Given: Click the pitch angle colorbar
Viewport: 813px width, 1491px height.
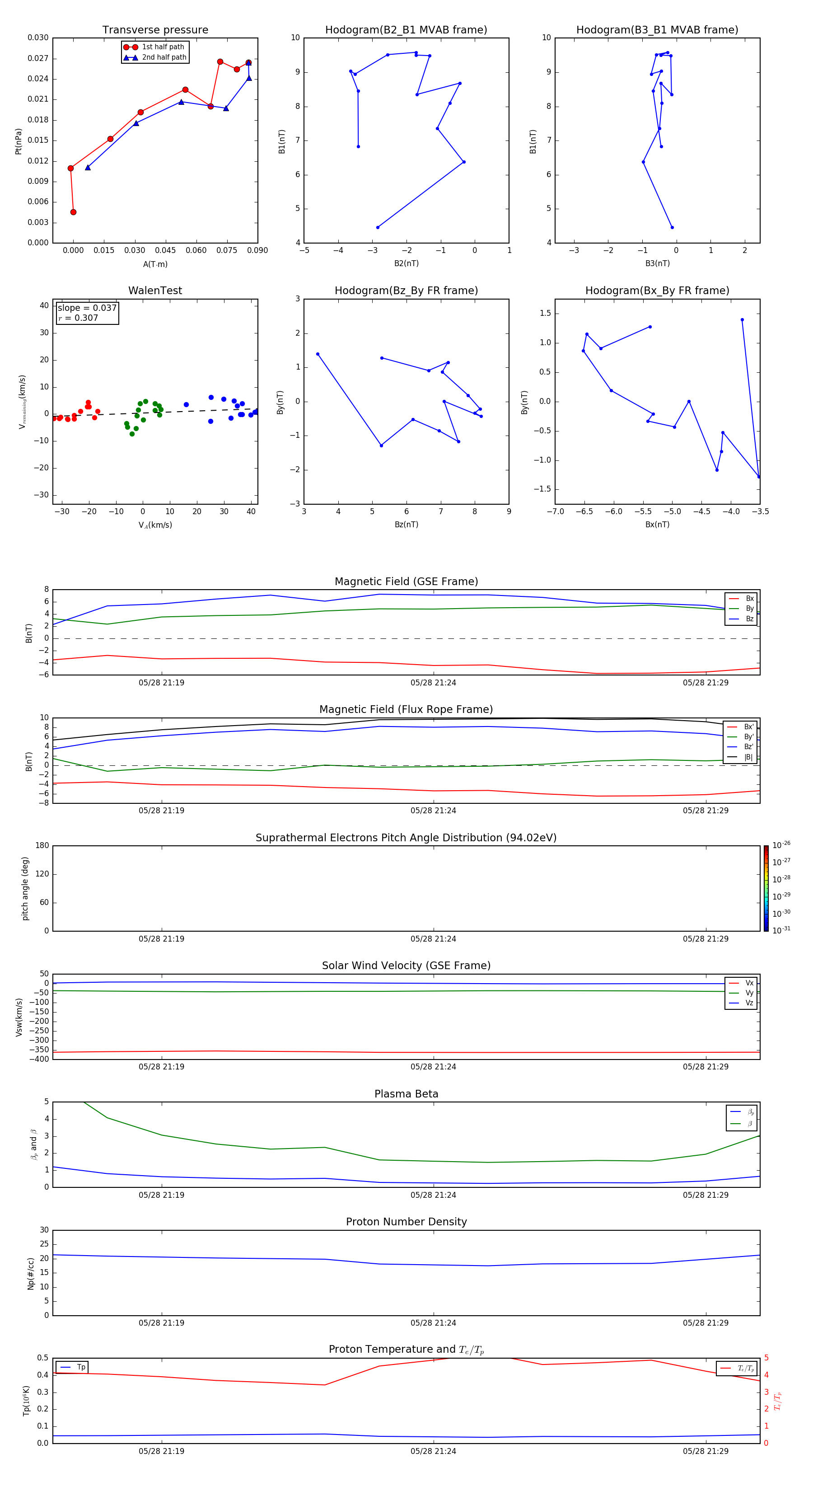Looking at the screenshot, I should pyautogui.click(x=766, y=888).
